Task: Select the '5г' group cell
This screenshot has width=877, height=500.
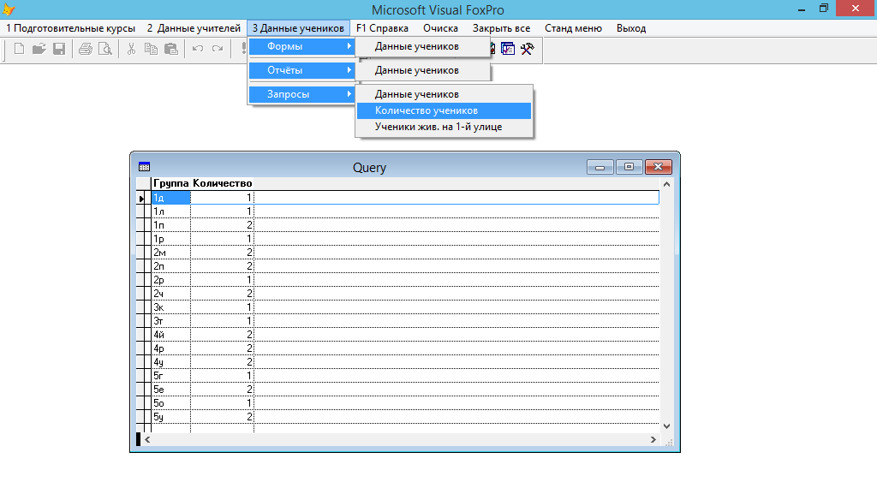Action: tap(171, 376)
